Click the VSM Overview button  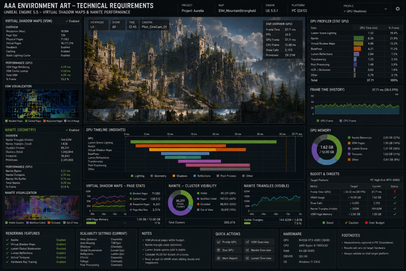259,242
